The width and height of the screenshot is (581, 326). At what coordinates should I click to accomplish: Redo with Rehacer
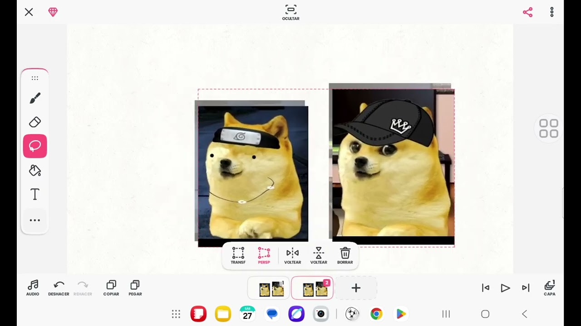click(x=83, y=288)
